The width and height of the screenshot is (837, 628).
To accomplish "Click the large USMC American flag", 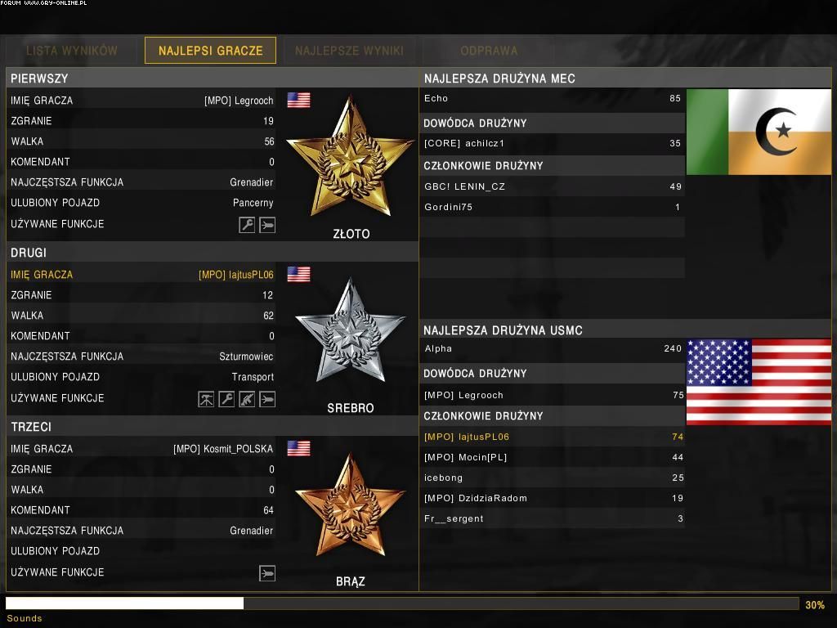I will coord(759,382).
